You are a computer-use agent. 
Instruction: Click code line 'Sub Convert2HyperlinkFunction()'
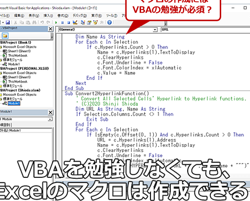click(x=107, y=93)
